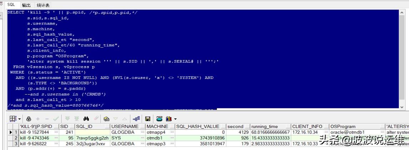Click the single record view icon
The image size is (409, 150).
point(136,118)
